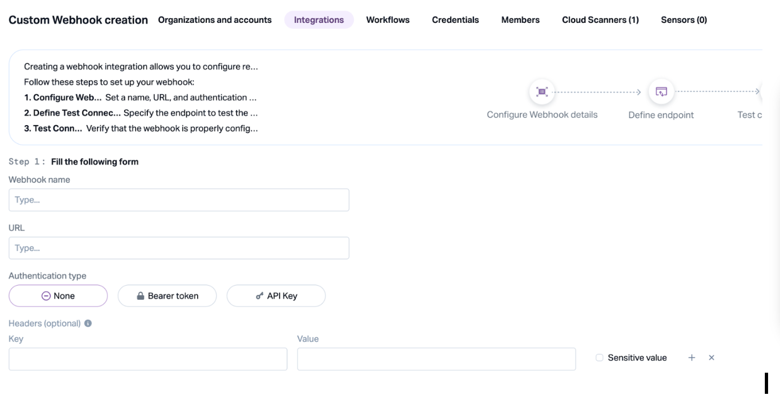This screenshot has height=396, width=780.
Task: Focus the URL input field
Action: pyautogui.click(x=179, y=248)
